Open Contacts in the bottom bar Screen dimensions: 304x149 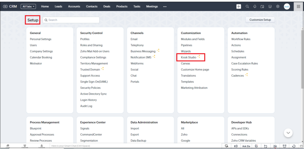tap(42, 146)
